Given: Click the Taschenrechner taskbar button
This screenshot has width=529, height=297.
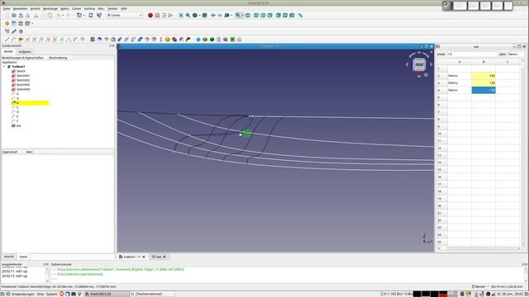Looking at the screenshot, I should click(x=152, y=294).
